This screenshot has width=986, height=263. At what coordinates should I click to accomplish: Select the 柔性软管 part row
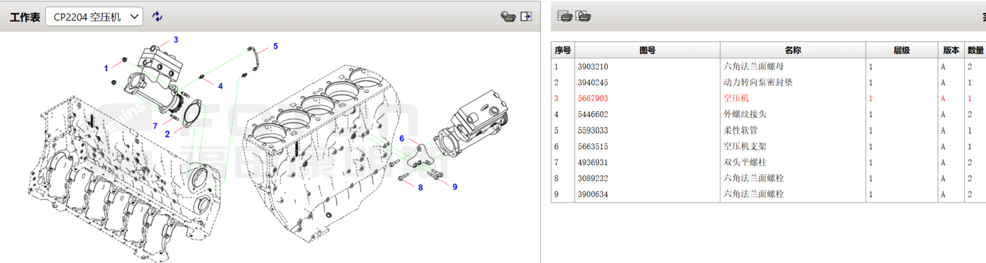pos(739,130)
